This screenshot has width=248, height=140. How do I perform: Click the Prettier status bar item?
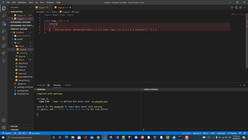(x=232, y=133)
